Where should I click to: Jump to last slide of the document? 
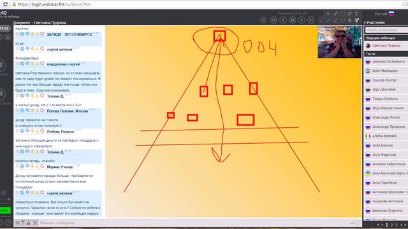pyautogui.click(x=311, y=20)
